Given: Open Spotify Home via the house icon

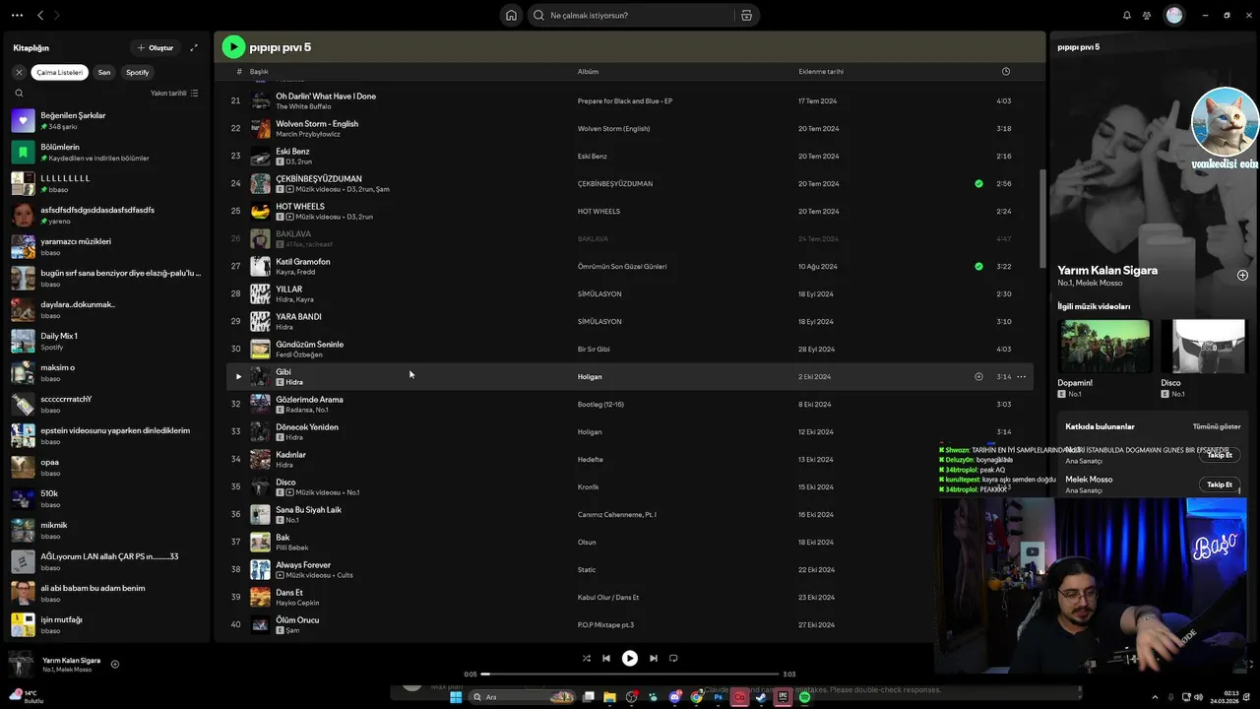Looking at the screenshot, I should click(x=511, y=15).
